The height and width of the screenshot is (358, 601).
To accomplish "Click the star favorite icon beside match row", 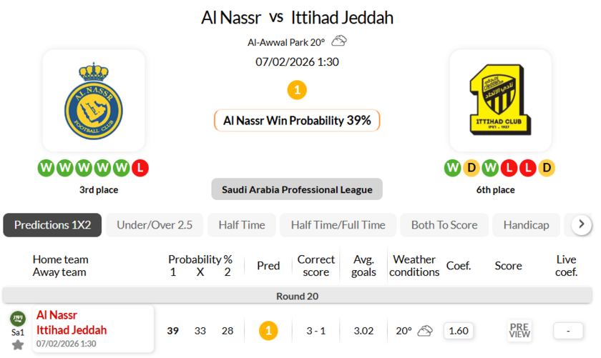I will pyautogui.click(x=18, y=345).
